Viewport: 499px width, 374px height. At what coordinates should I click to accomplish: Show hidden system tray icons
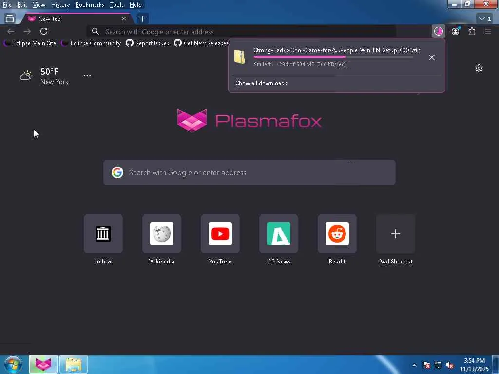(414, 365)
